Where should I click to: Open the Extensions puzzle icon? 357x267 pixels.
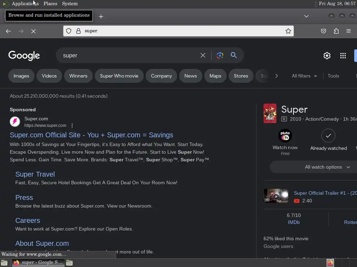[x=336, y=31]
